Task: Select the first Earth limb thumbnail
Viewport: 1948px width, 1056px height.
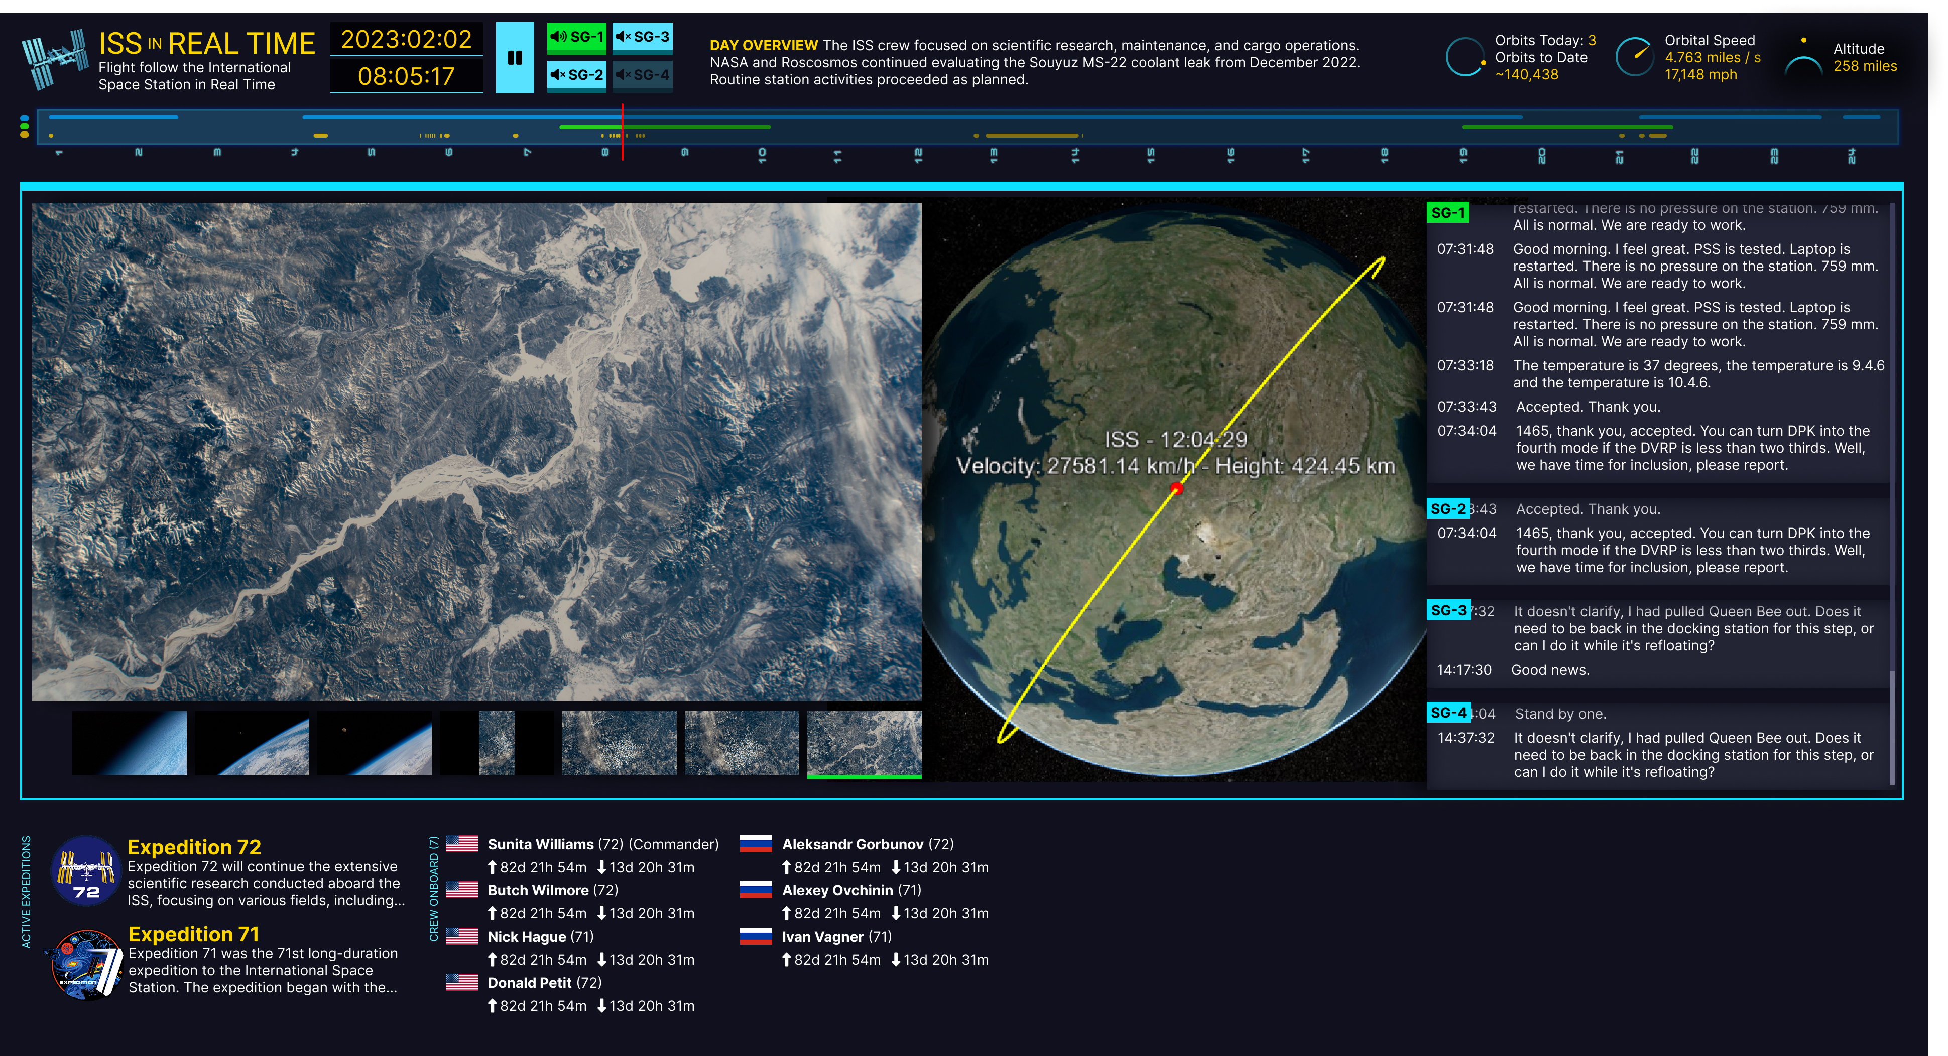Action: coord(130,743)
